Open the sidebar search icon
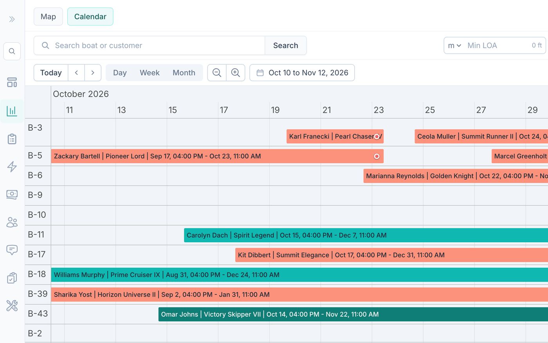 tap(12, 51)
